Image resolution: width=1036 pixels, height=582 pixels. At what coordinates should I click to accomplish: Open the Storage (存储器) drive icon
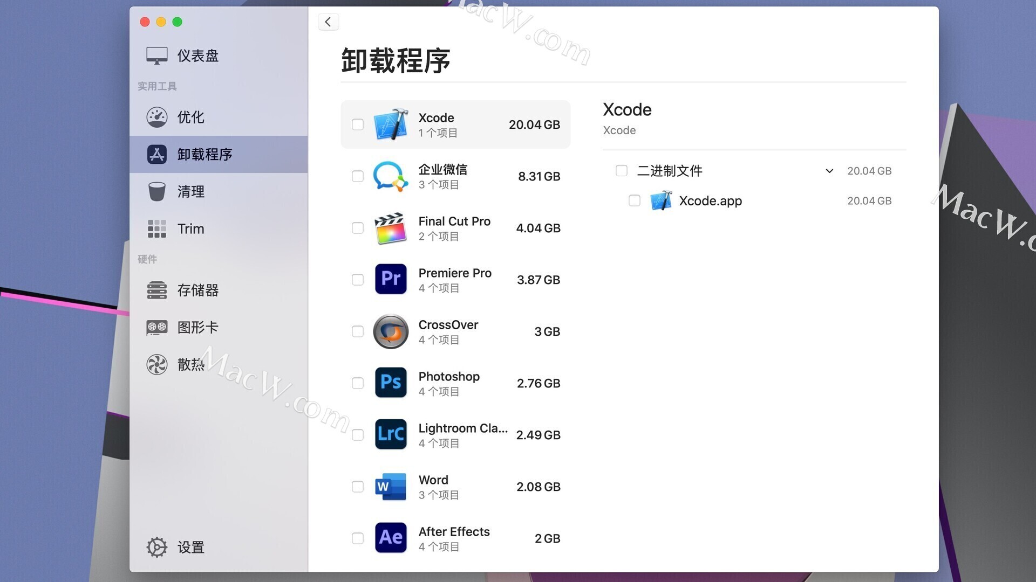(156, 290)
